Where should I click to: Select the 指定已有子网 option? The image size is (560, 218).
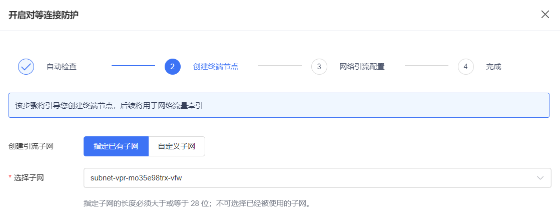[116, 146]
